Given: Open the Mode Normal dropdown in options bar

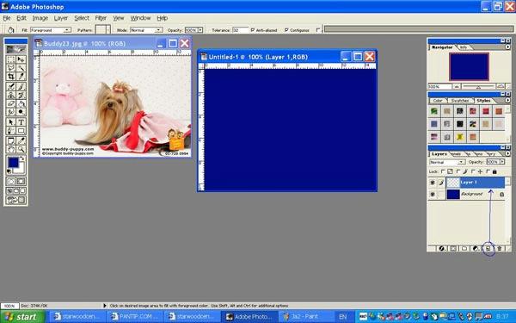Looking at the screenshot, I should click(146, 30).
